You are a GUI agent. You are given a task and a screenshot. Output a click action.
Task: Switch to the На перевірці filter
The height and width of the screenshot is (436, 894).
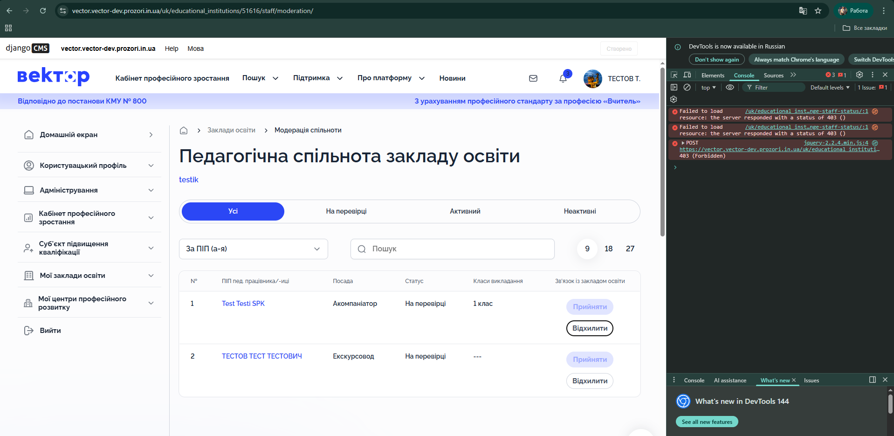click(x=346, y=211)
